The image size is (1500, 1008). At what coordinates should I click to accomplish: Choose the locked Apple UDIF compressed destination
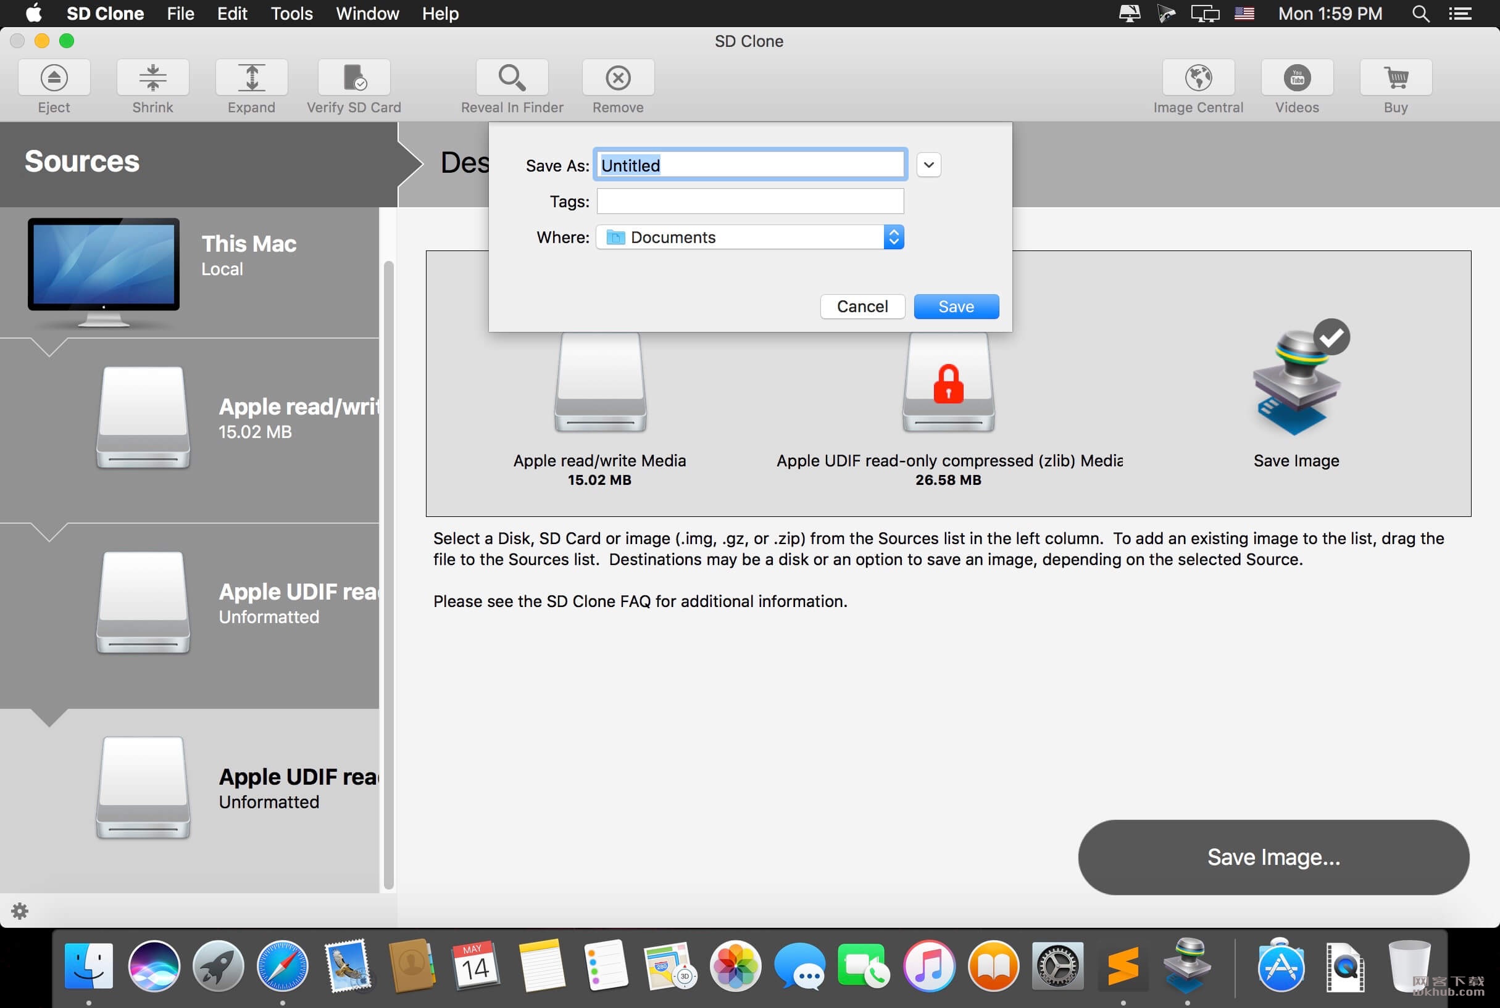point(949,382)
